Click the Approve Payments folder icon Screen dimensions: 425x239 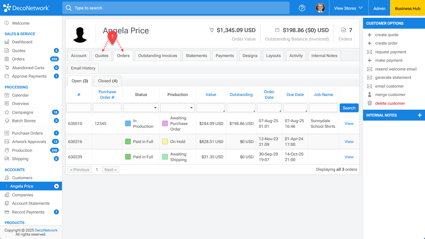coord(7,76)
